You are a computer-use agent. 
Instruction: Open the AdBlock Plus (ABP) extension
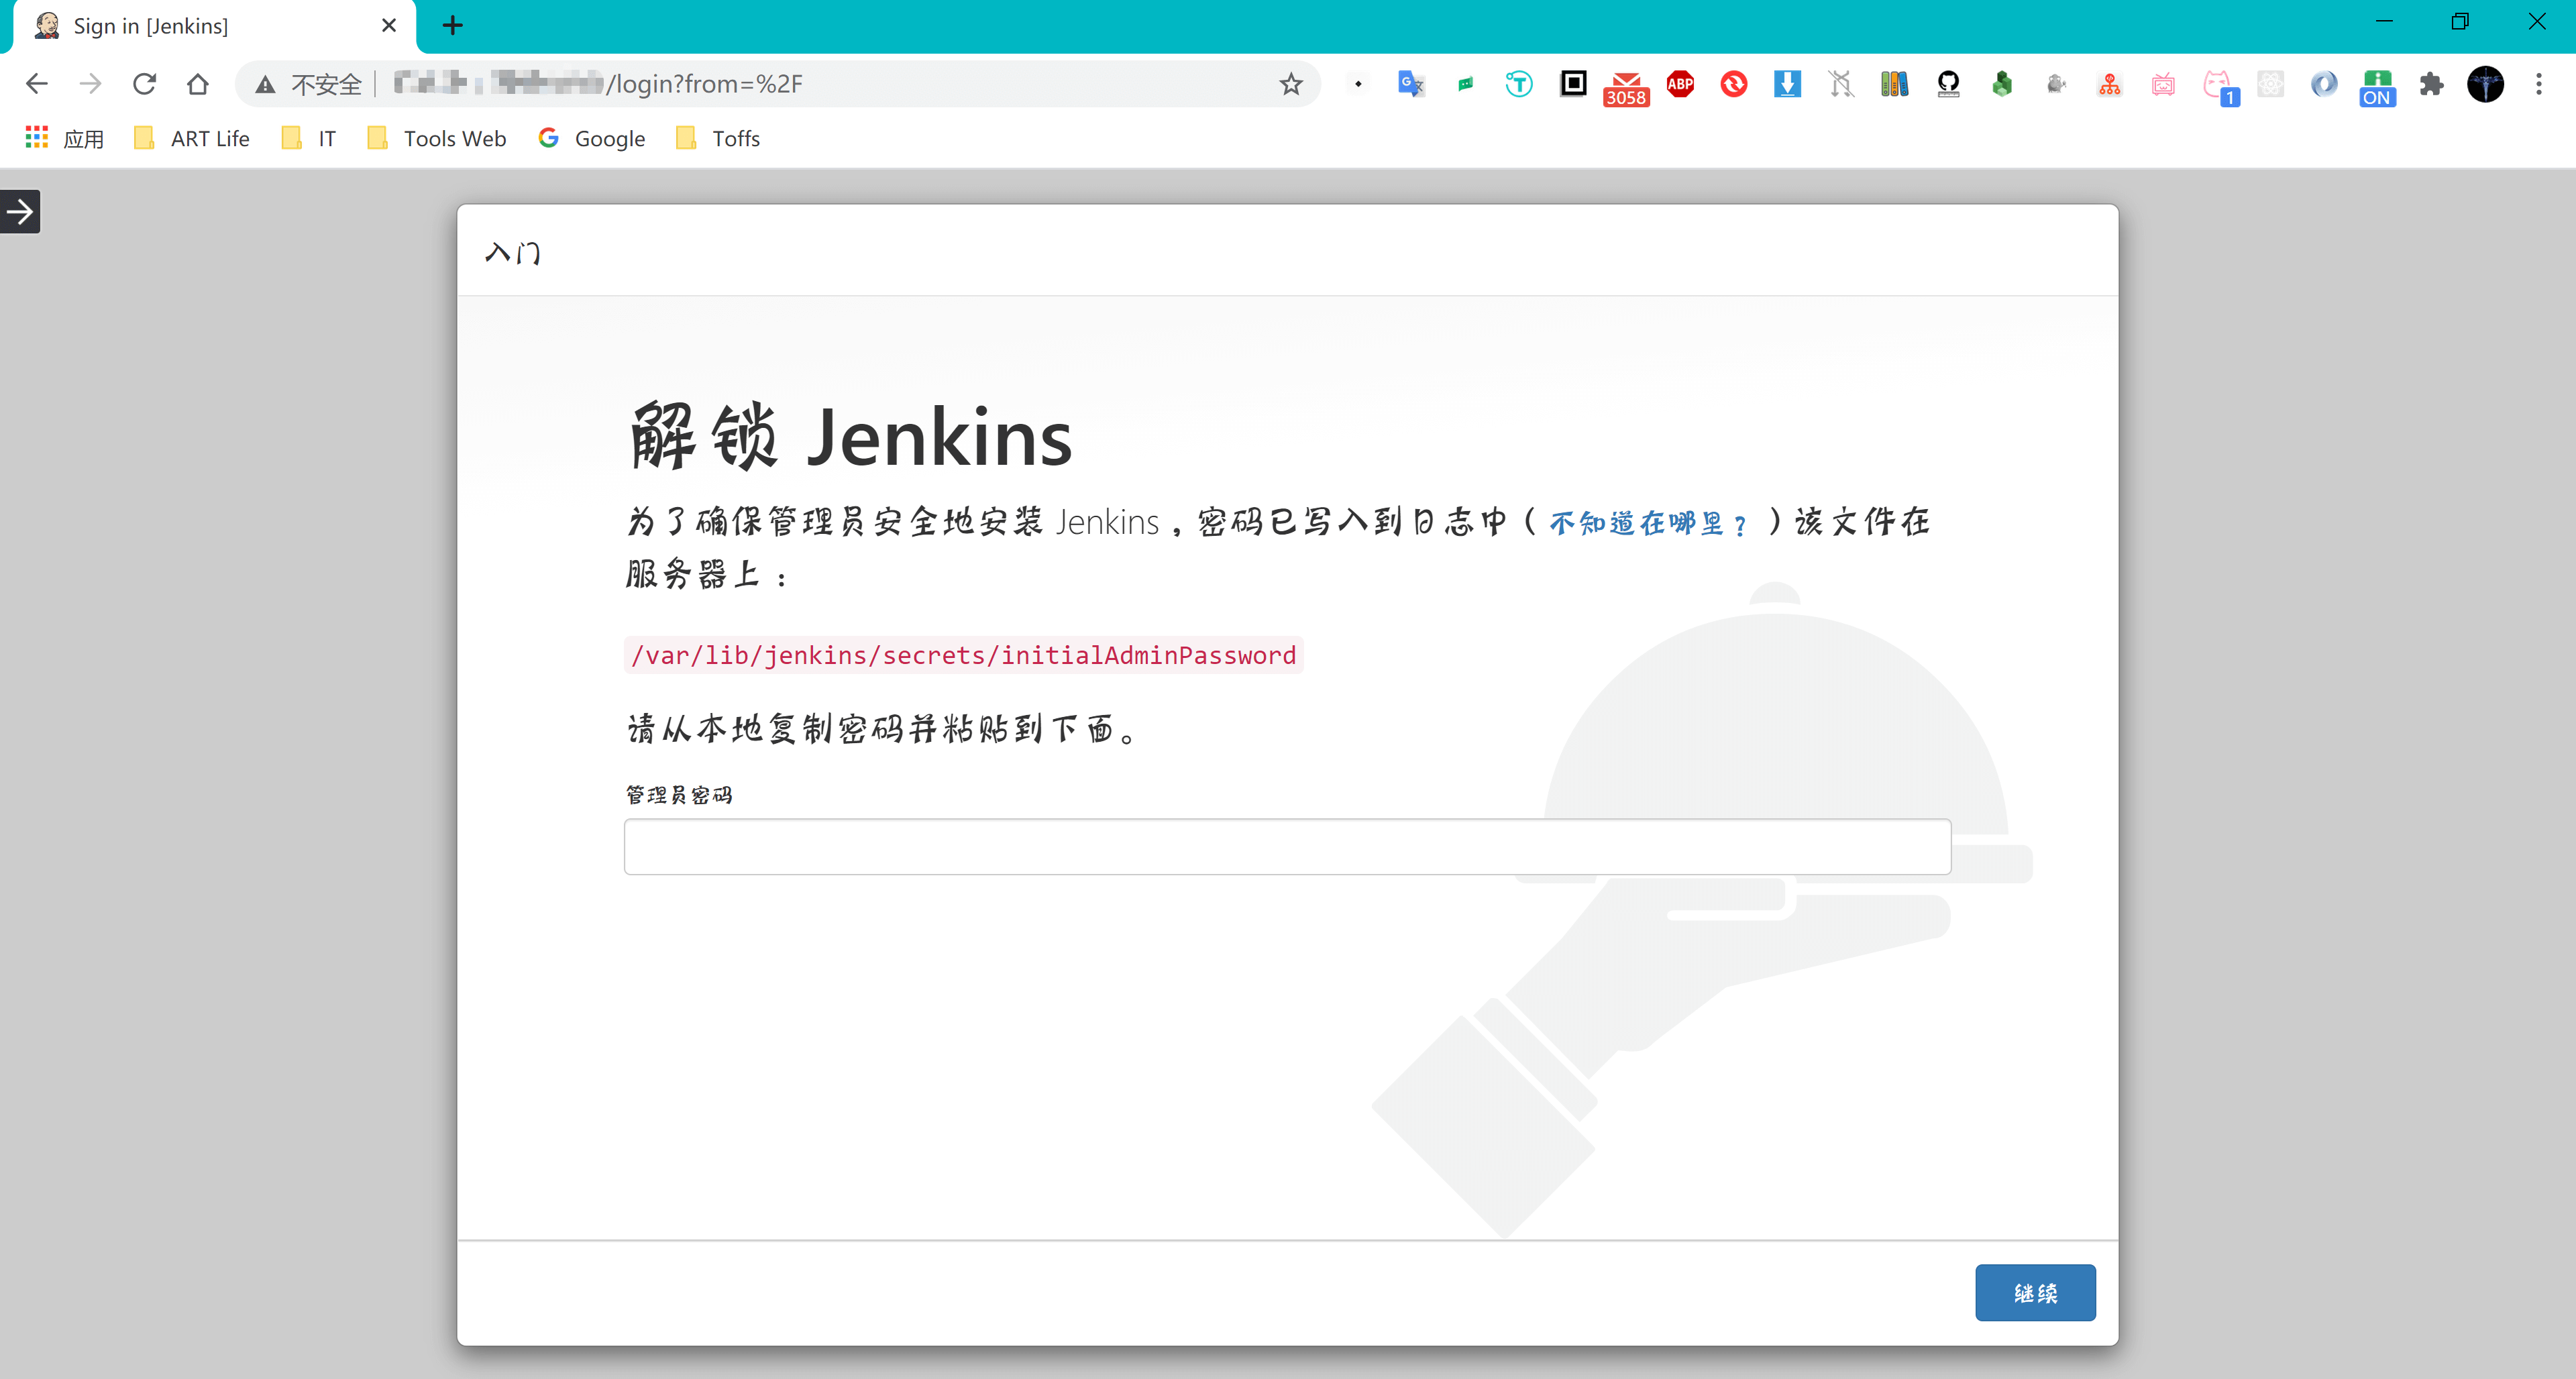[x=1680, y=84]
